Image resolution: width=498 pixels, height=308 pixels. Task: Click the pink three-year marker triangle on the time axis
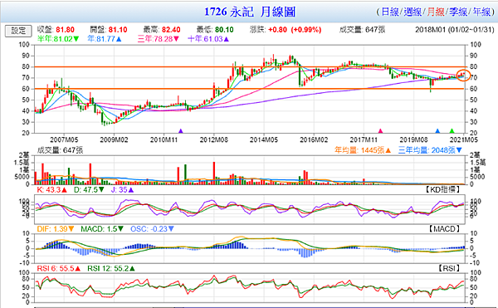pyautogui.click(x=380, y=131)
